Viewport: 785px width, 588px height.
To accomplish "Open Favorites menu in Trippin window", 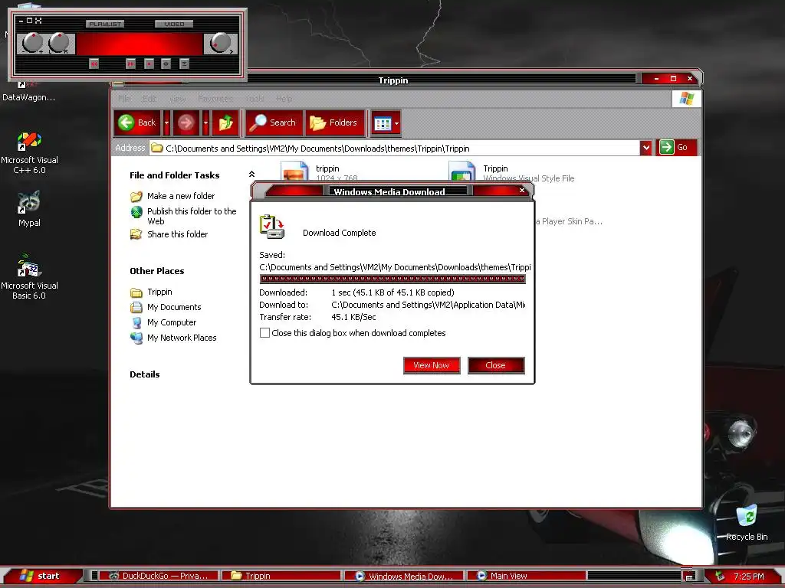I will coord(215,99).
